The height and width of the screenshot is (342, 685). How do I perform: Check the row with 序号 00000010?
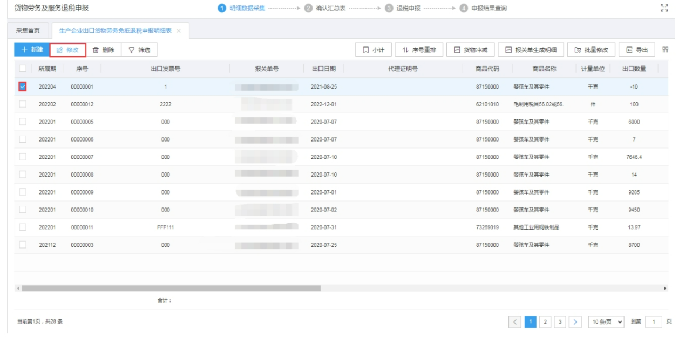point(23,210)
